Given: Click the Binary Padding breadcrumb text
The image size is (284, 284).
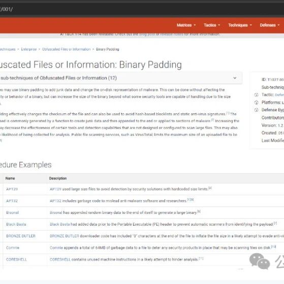Looking at the screenshot, I should tap(108, 49).
